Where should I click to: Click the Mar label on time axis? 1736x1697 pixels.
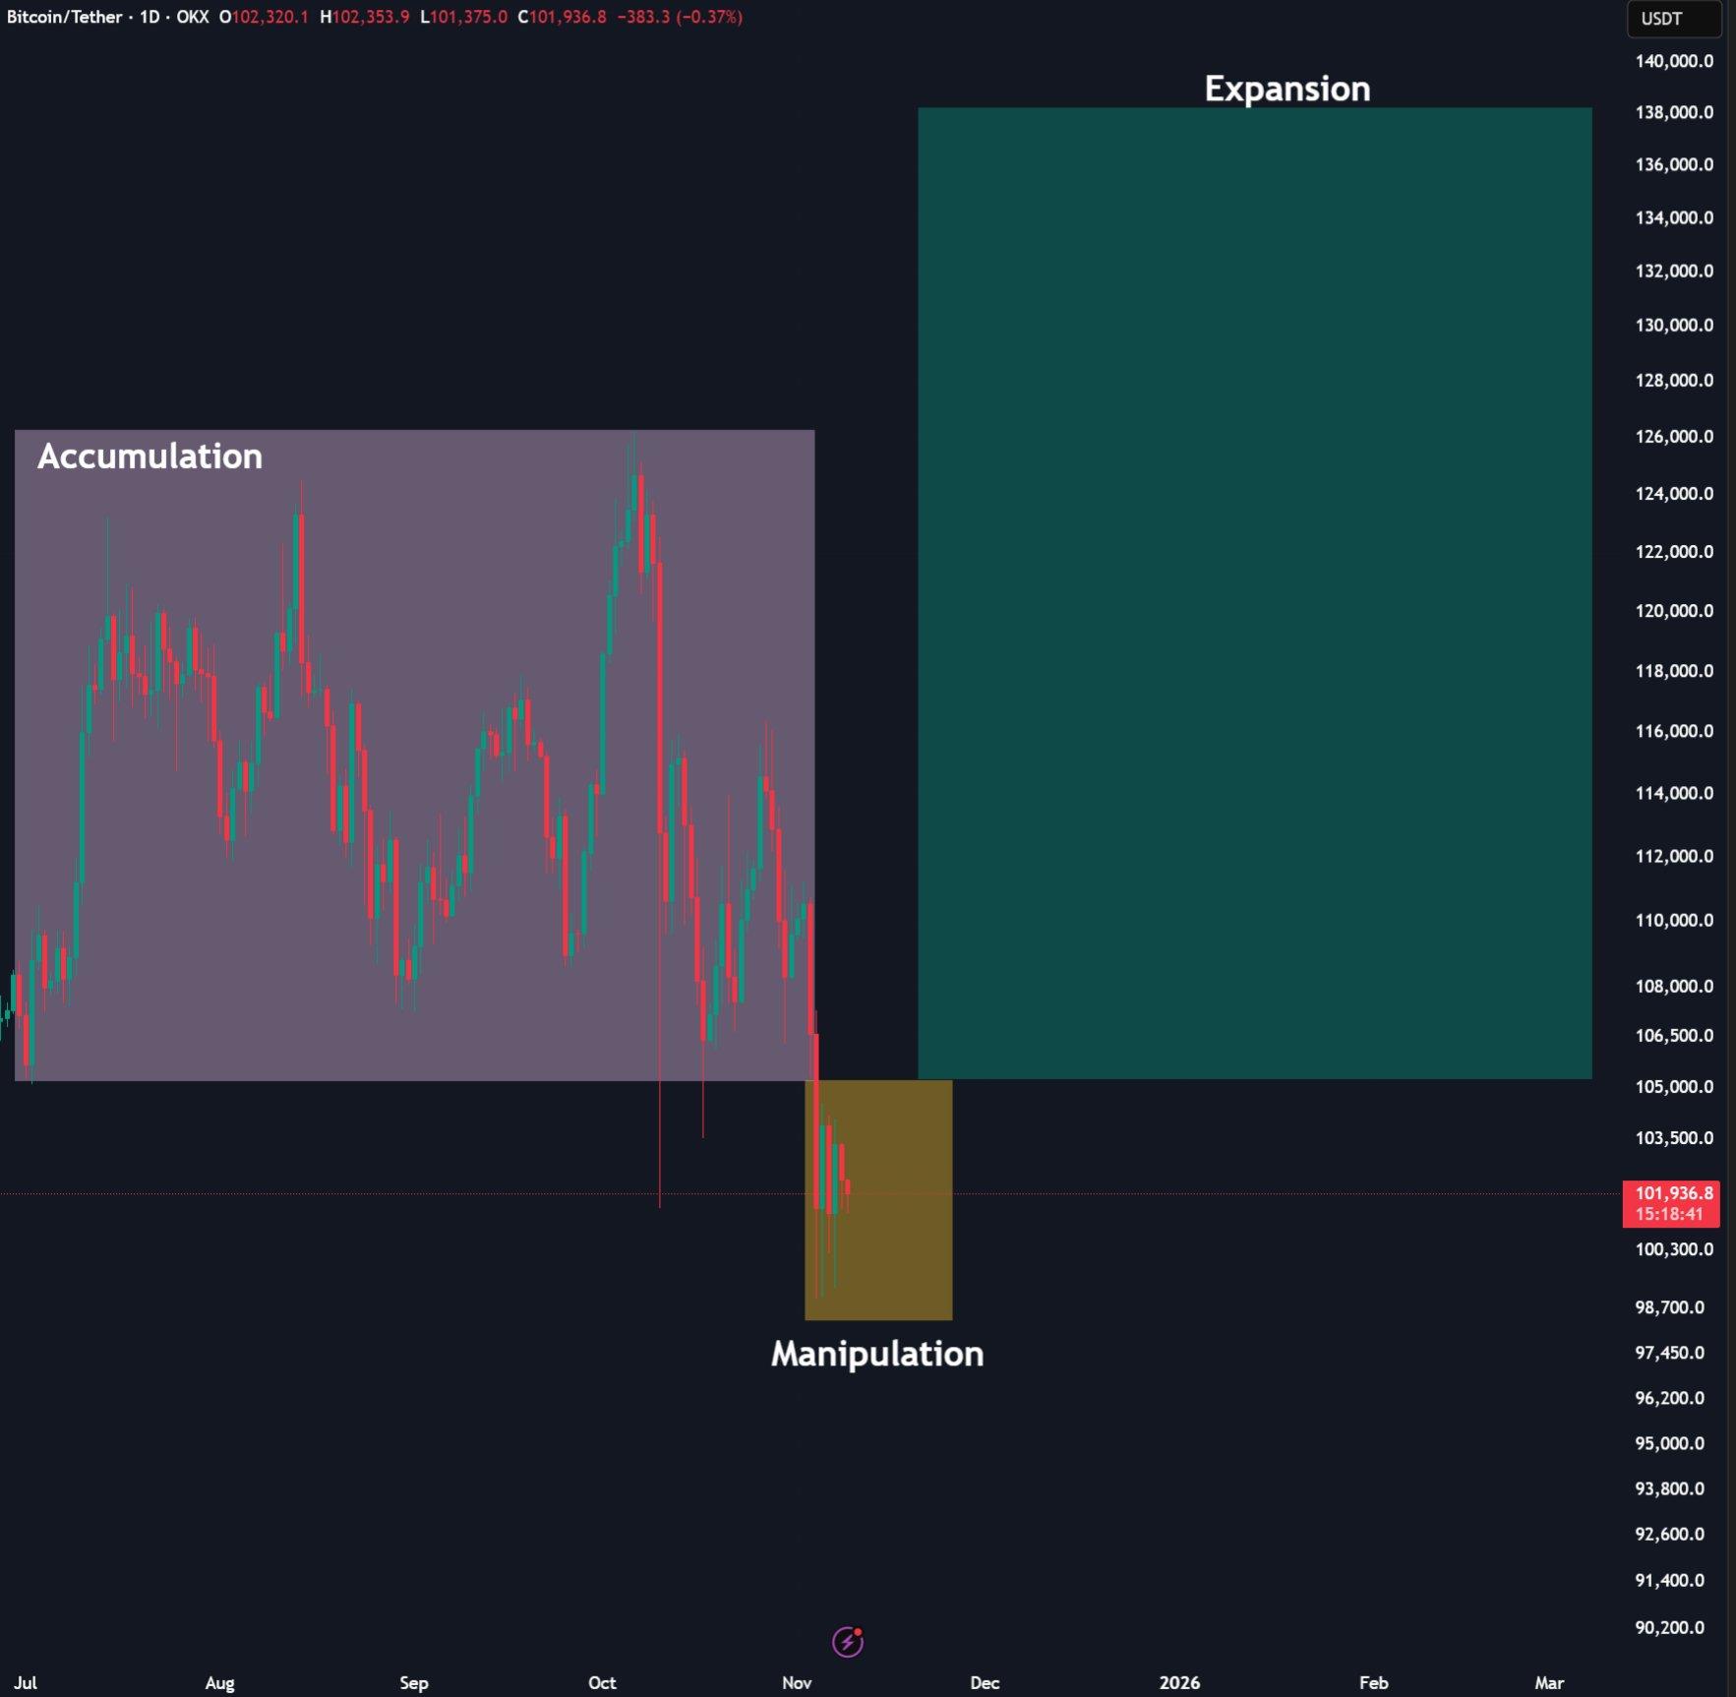coord(1548,1682)
